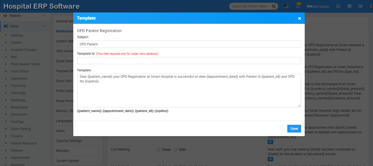Viewport: 373px width, 166px height.
Task: Click into the Template Id field
Action: tap(189, 61)
